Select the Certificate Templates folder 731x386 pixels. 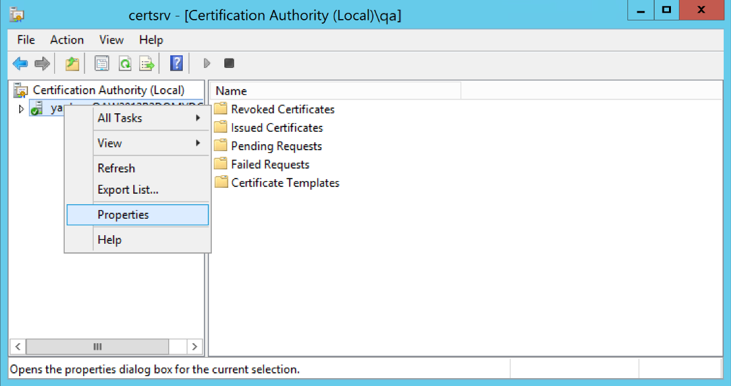pyautogui.click(x=284, y=182)
